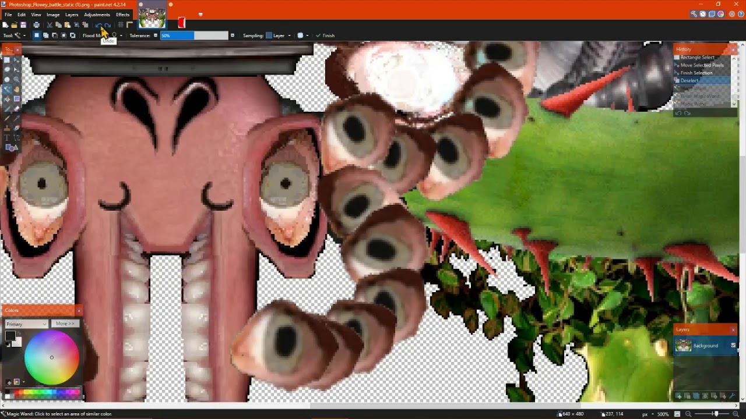The width and height of the screenshot is (746, 419).
Task: Open the Image menu
Action: pyautogui.click(x=53, y=15)
